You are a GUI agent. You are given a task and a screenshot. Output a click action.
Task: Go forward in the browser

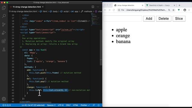[109, 10]
